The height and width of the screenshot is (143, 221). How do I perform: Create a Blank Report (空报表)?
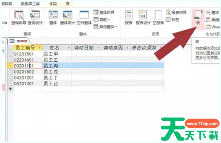point(158,18)
